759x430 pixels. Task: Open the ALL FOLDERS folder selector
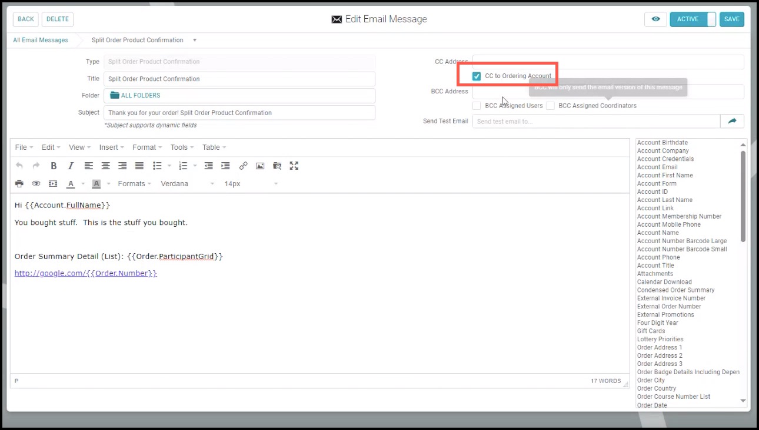239,95
